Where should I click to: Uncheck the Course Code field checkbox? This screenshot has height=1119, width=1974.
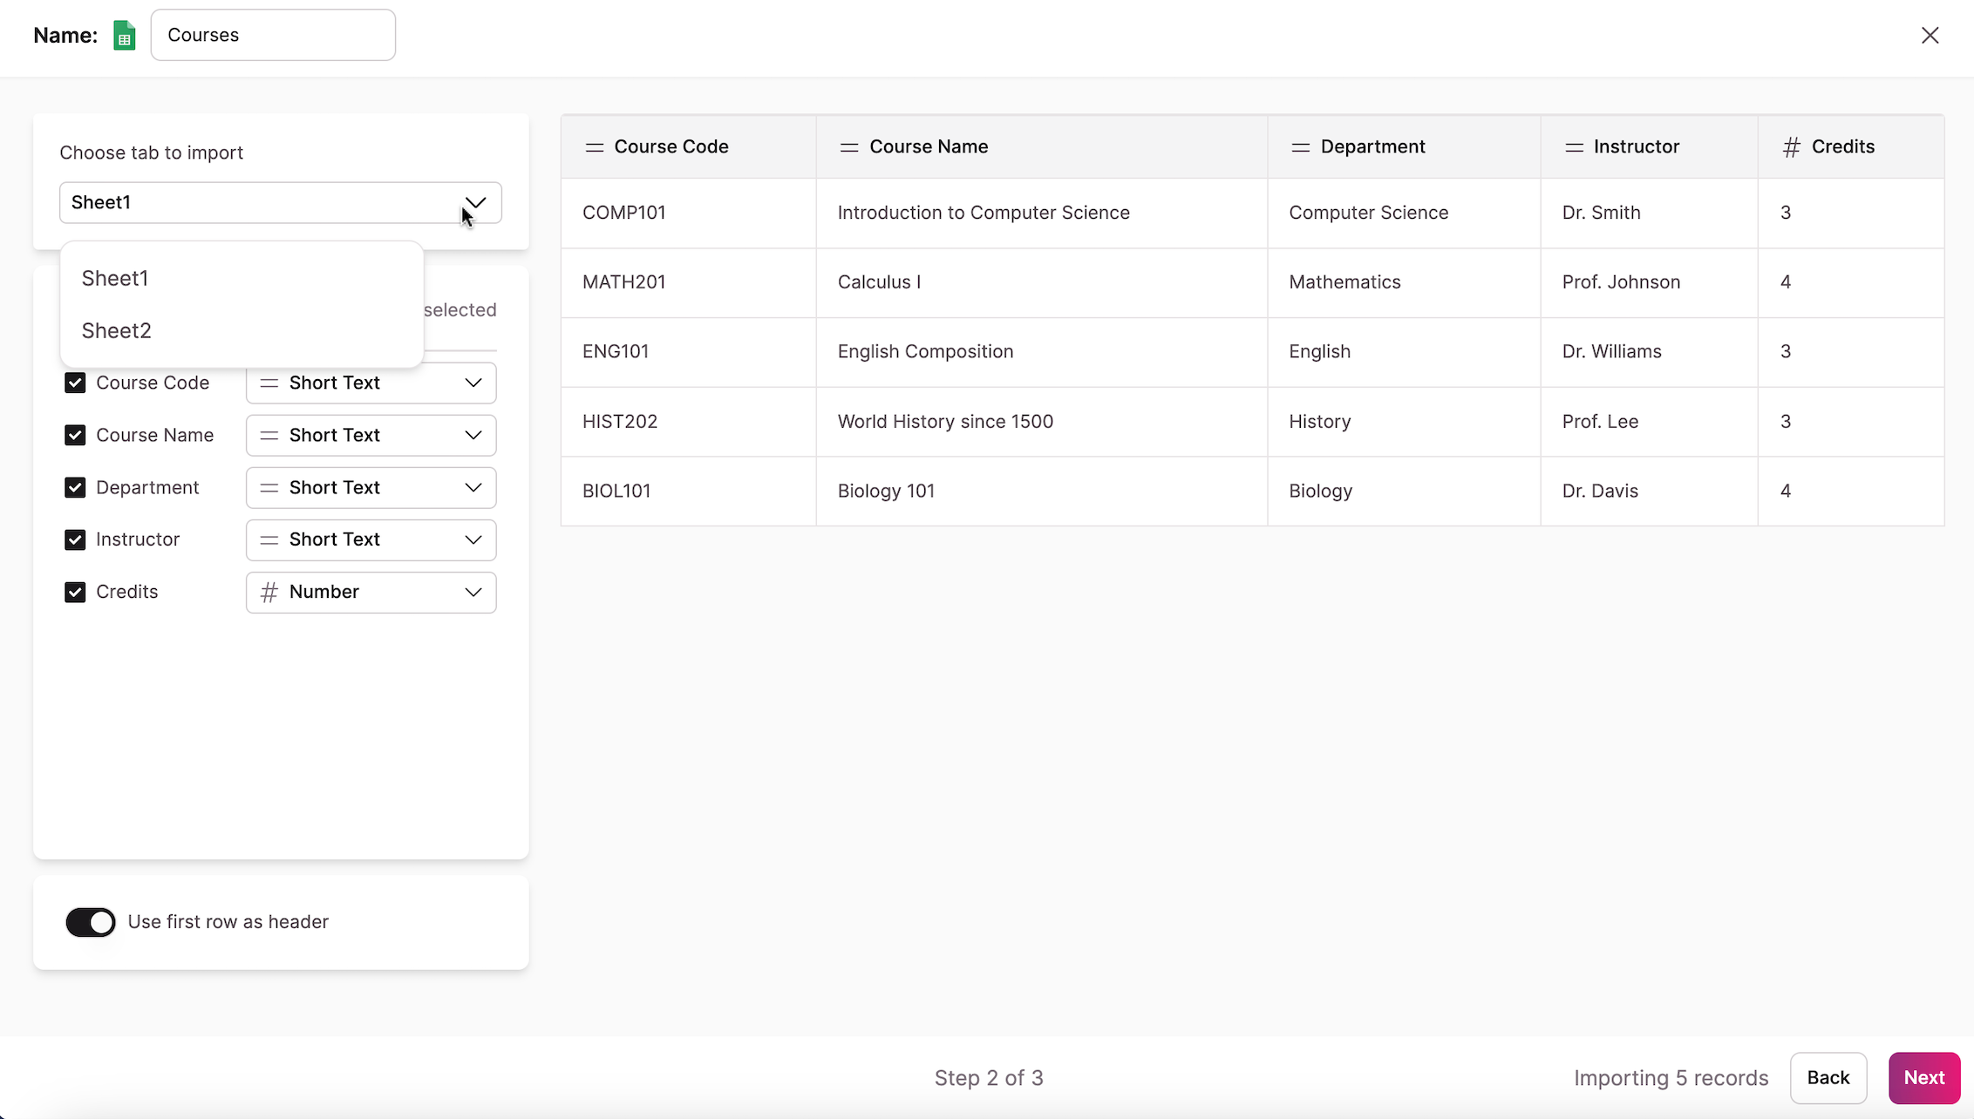coord(75,383)
